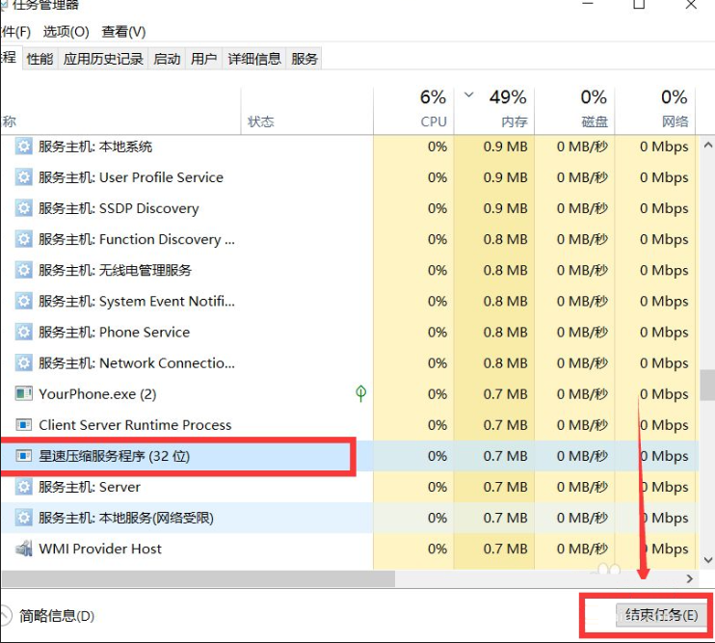The height and width of the screenshot is (643, 715).
Task: Click the 星速压缩服务程序 process icon
Action: (24, 456)
